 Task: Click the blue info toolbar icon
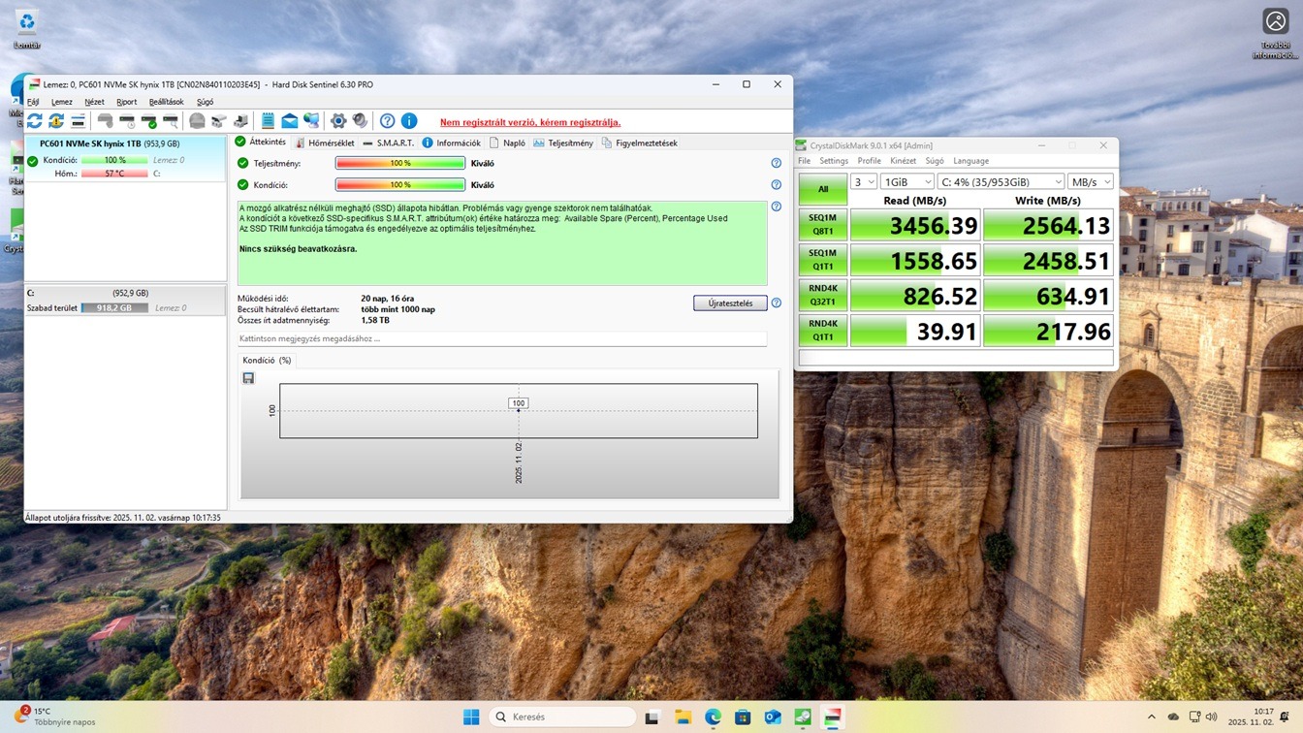(x=409, y=121)
